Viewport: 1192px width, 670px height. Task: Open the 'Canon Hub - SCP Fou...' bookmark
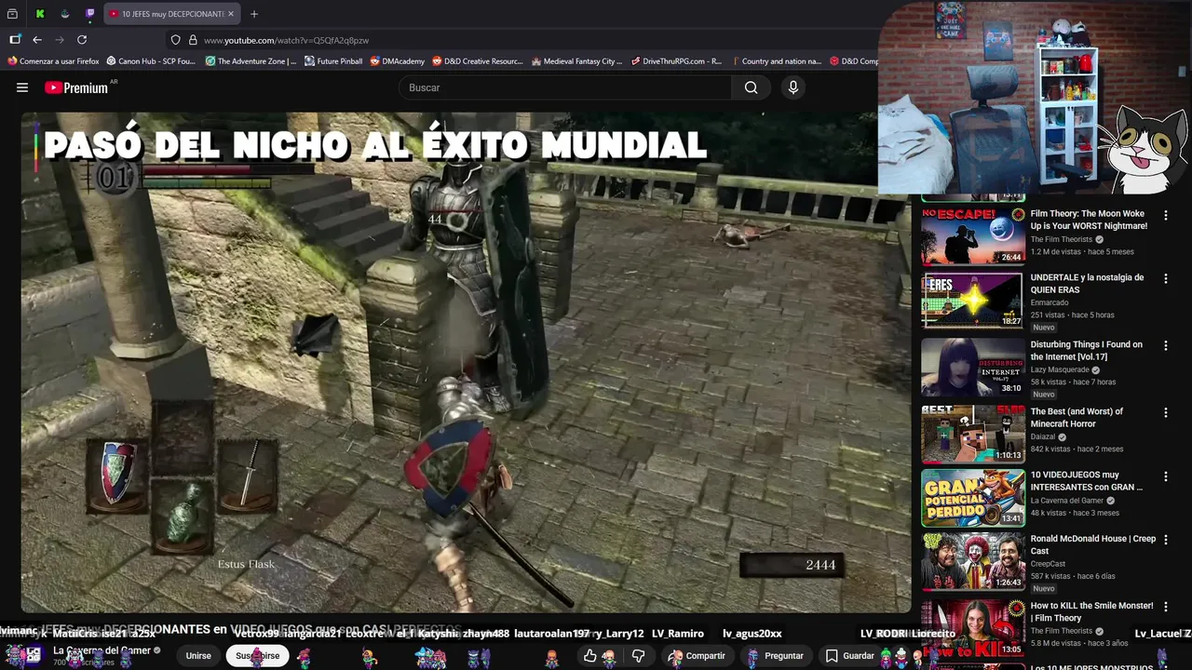[151, 61]
